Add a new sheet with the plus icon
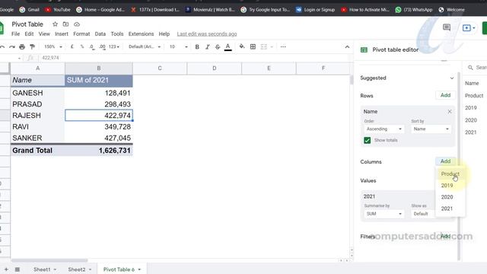Image resolution: width=487 pixels, height=274 pixels. coord(6,269)
